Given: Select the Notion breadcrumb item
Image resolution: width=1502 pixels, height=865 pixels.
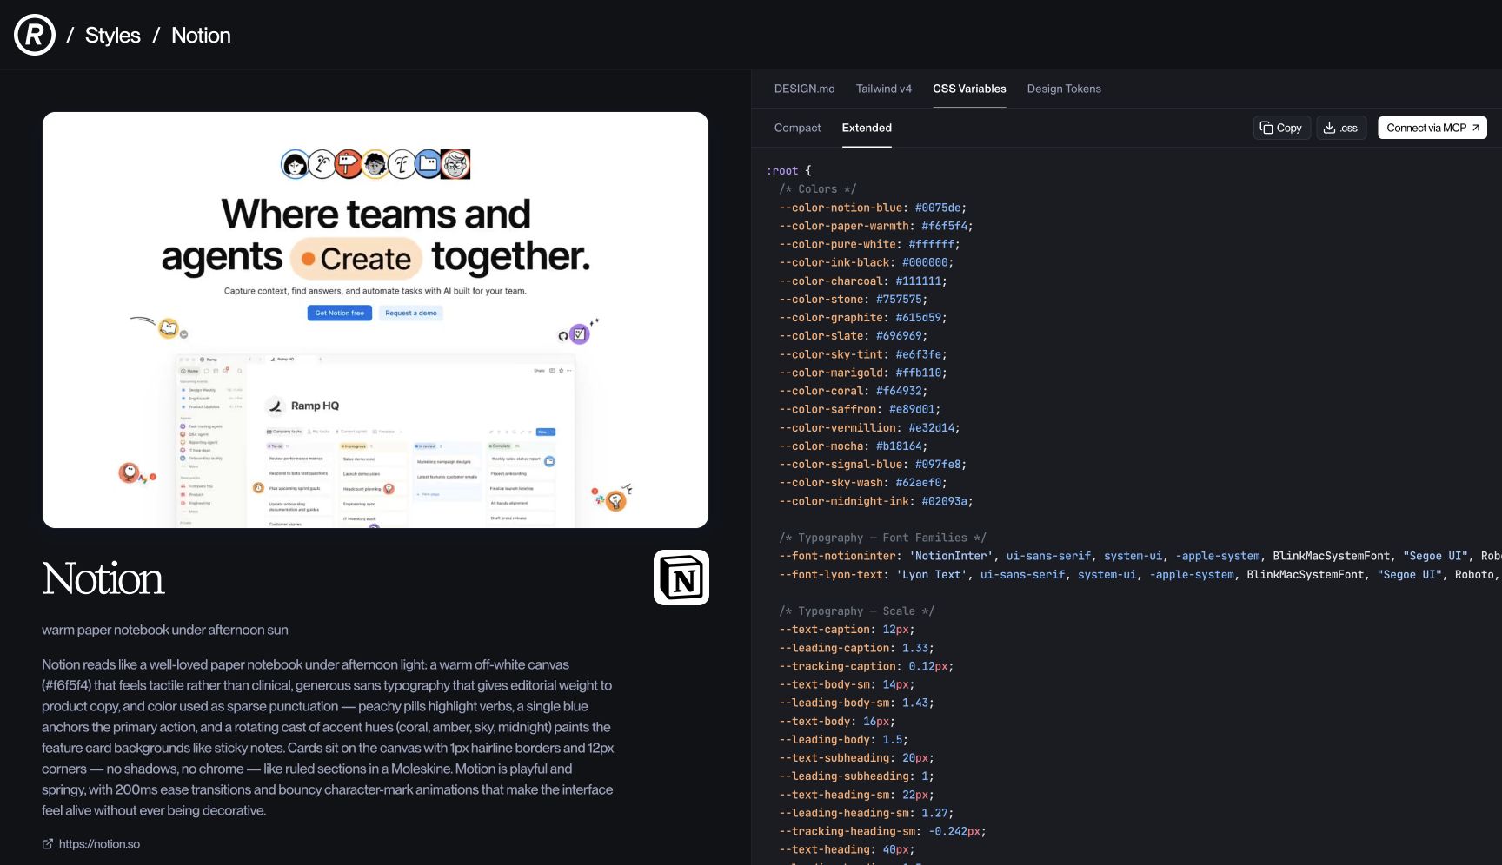Looking at the screenshot, I should pyautogui.click(x=201, y=36).
